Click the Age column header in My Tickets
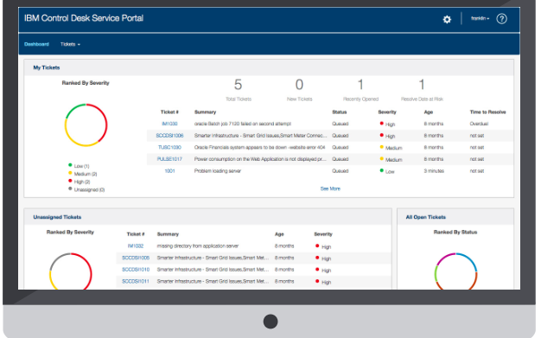 click(428, 112)
